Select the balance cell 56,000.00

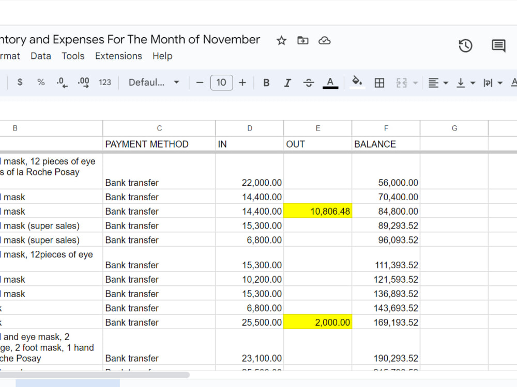(x=386, y=171)
